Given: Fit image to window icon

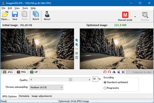Looking at the screenshot, I should 77,53.
